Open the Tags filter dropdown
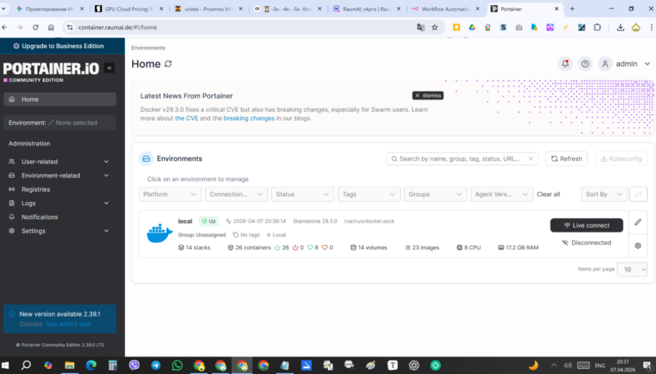 click(x=368, y=194)
